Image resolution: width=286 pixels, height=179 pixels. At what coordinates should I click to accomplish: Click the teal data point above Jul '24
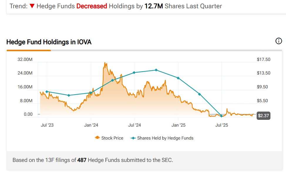tap(134, 72)
